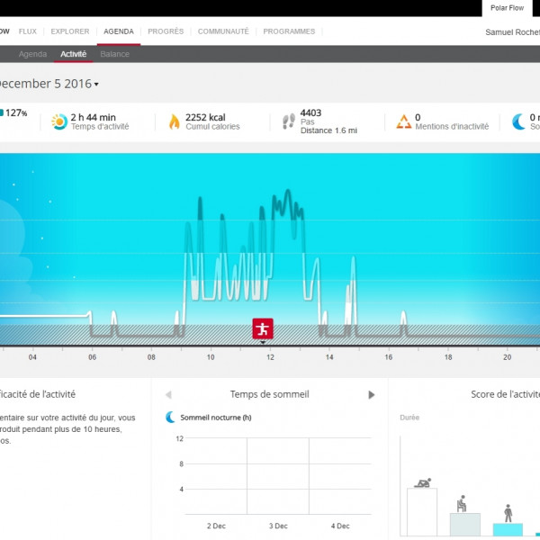The image size is (540, 540).
Task: Open the COMMUNAUTÉ menu item
Action: click(223, 31)
